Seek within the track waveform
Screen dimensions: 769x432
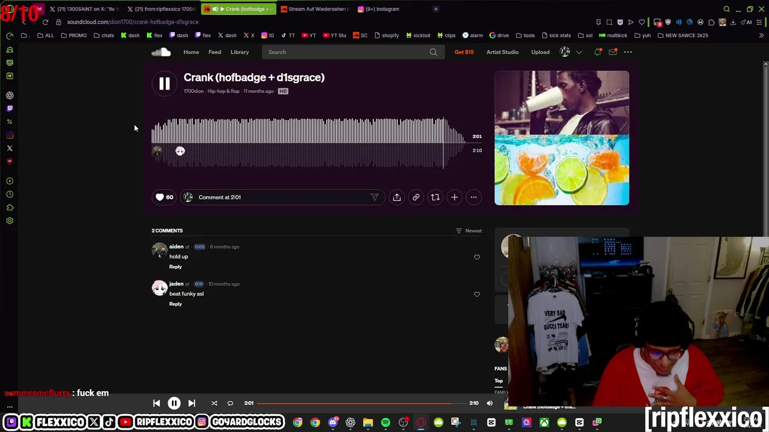pyautogui.click(x=308, y=143)
